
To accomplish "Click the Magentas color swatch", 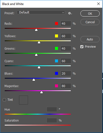I will 56,86.
